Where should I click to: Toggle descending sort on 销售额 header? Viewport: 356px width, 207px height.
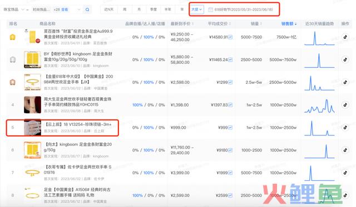coord(289,24)
